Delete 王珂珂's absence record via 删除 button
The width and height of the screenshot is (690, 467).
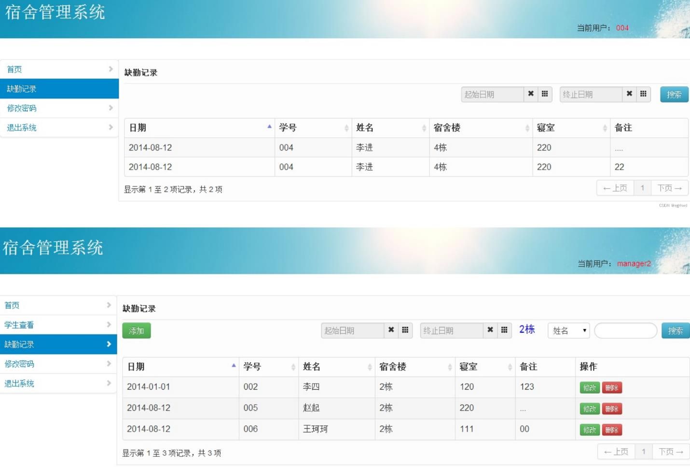(x=612, y=429)
